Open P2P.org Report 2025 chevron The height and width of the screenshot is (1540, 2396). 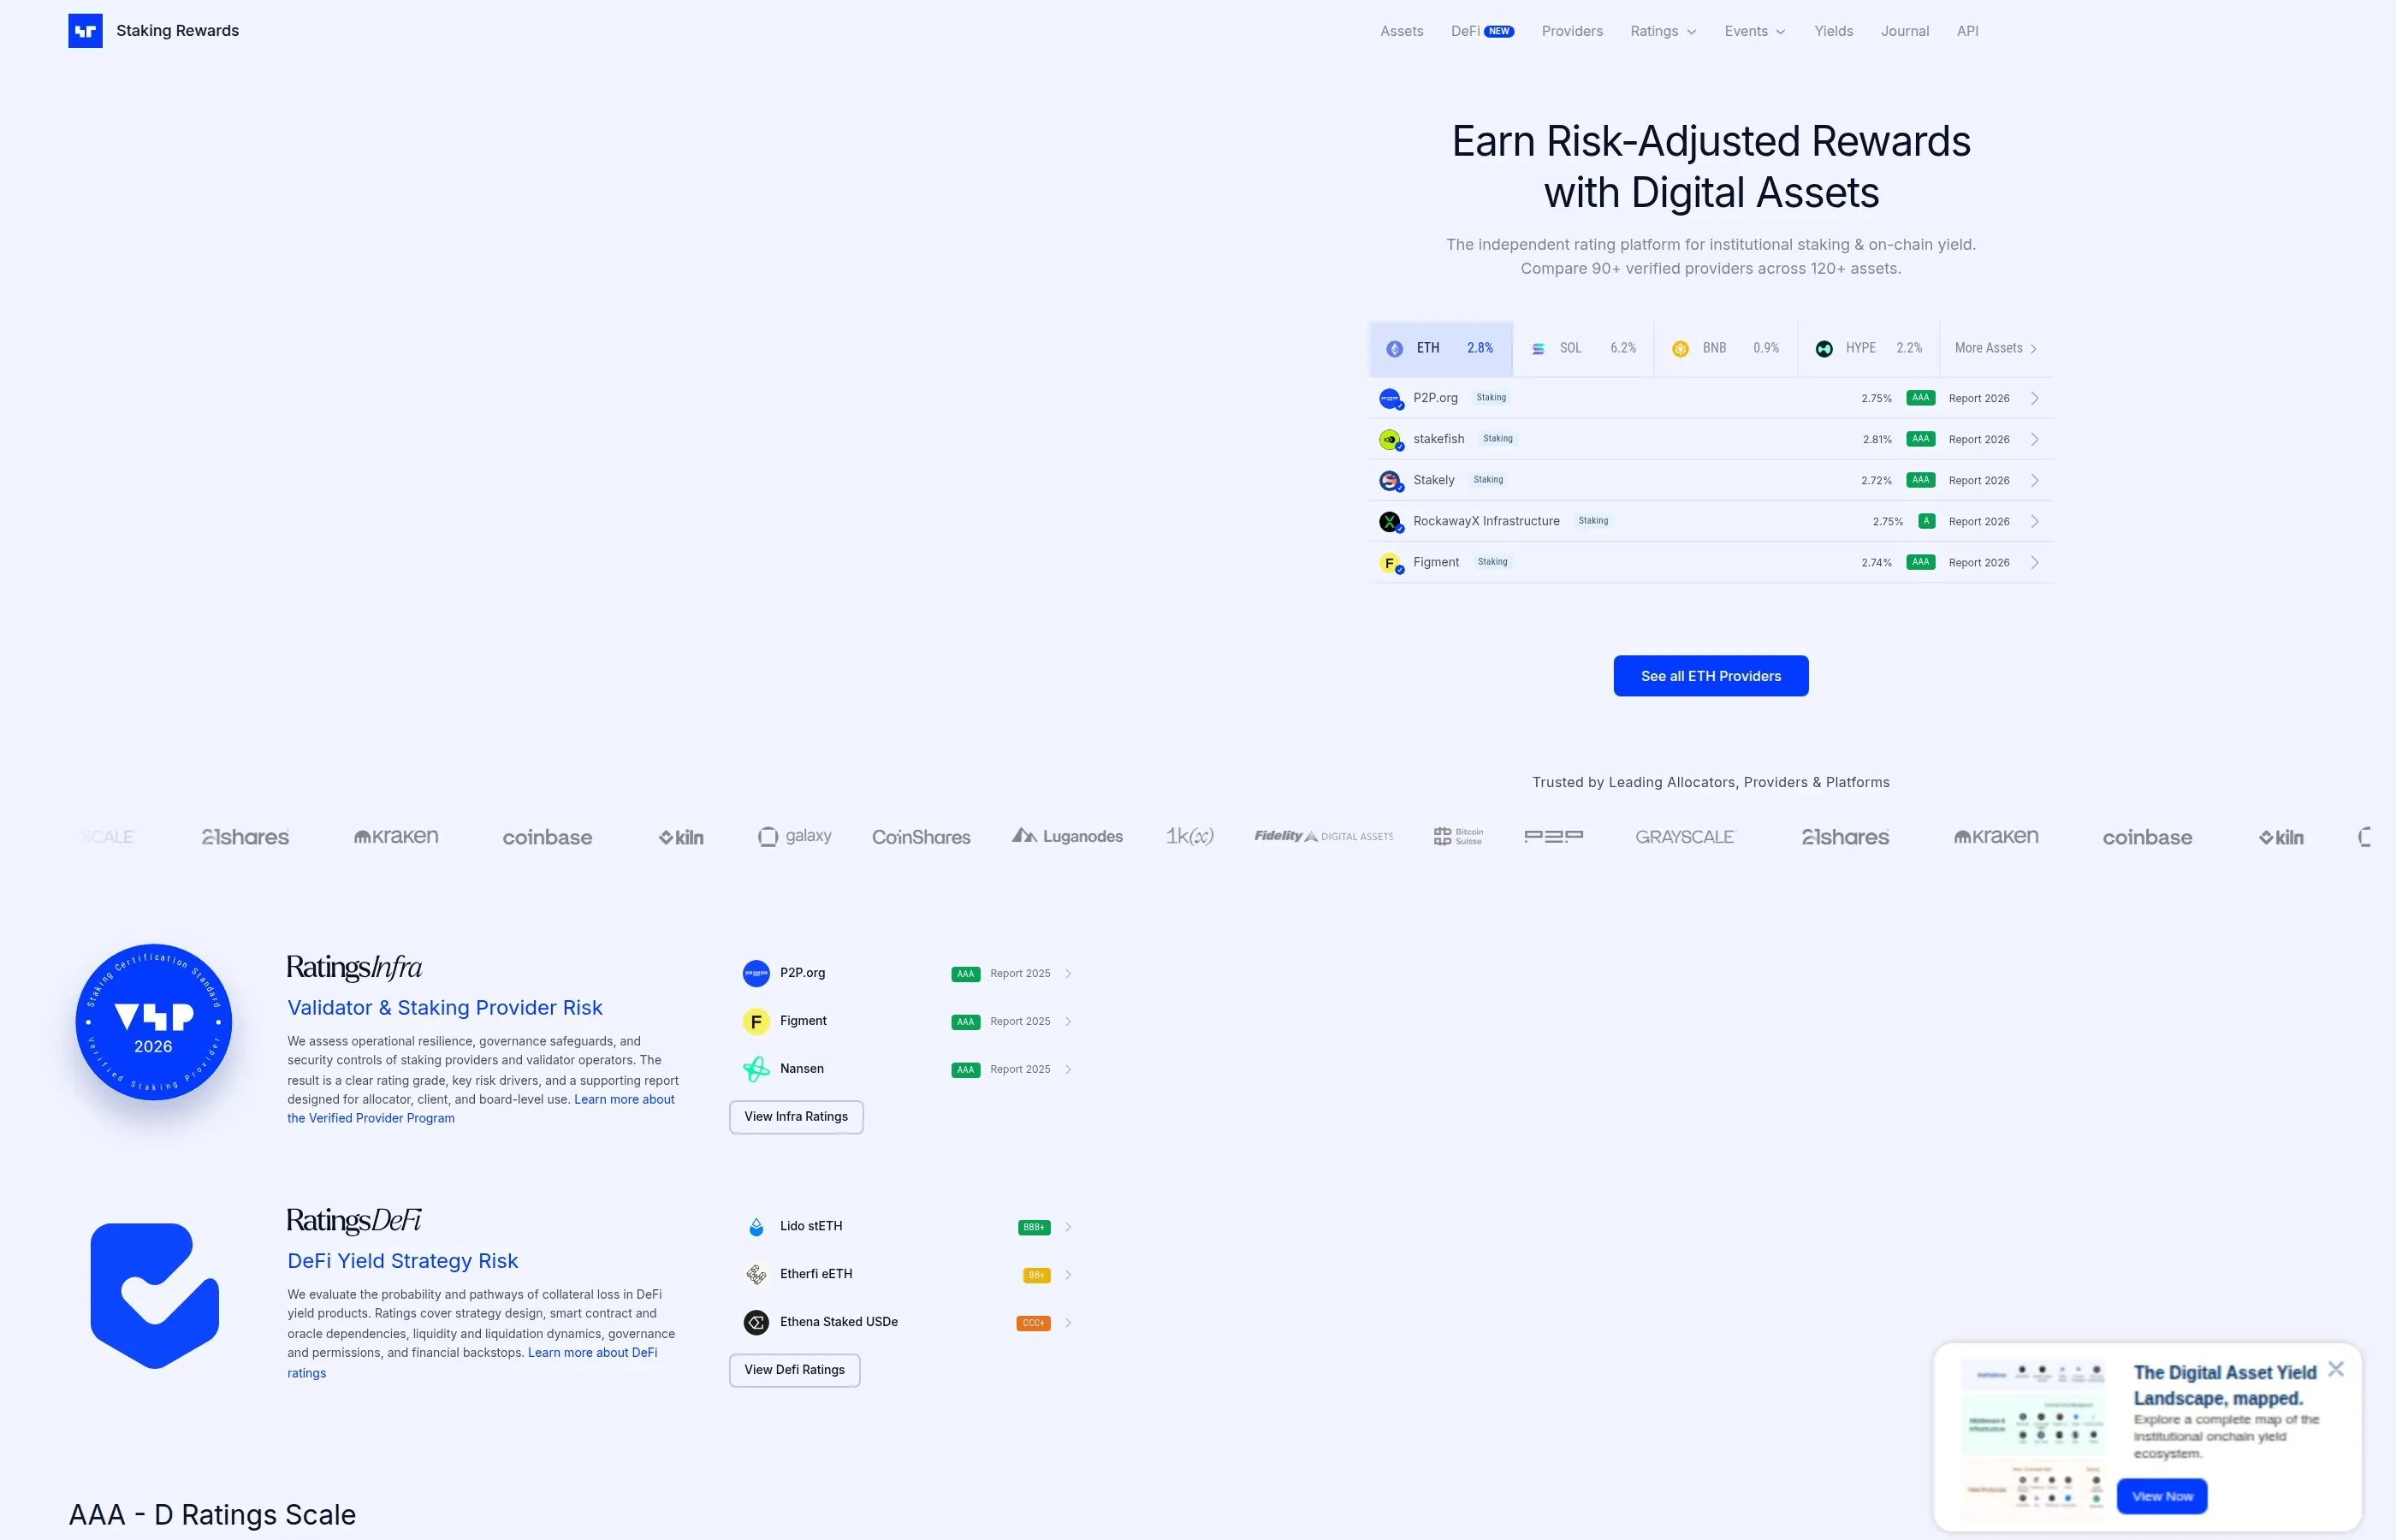[1068, 975]
